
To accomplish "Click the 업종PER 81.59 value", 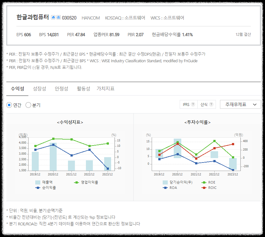I will [x=106, y=35].
